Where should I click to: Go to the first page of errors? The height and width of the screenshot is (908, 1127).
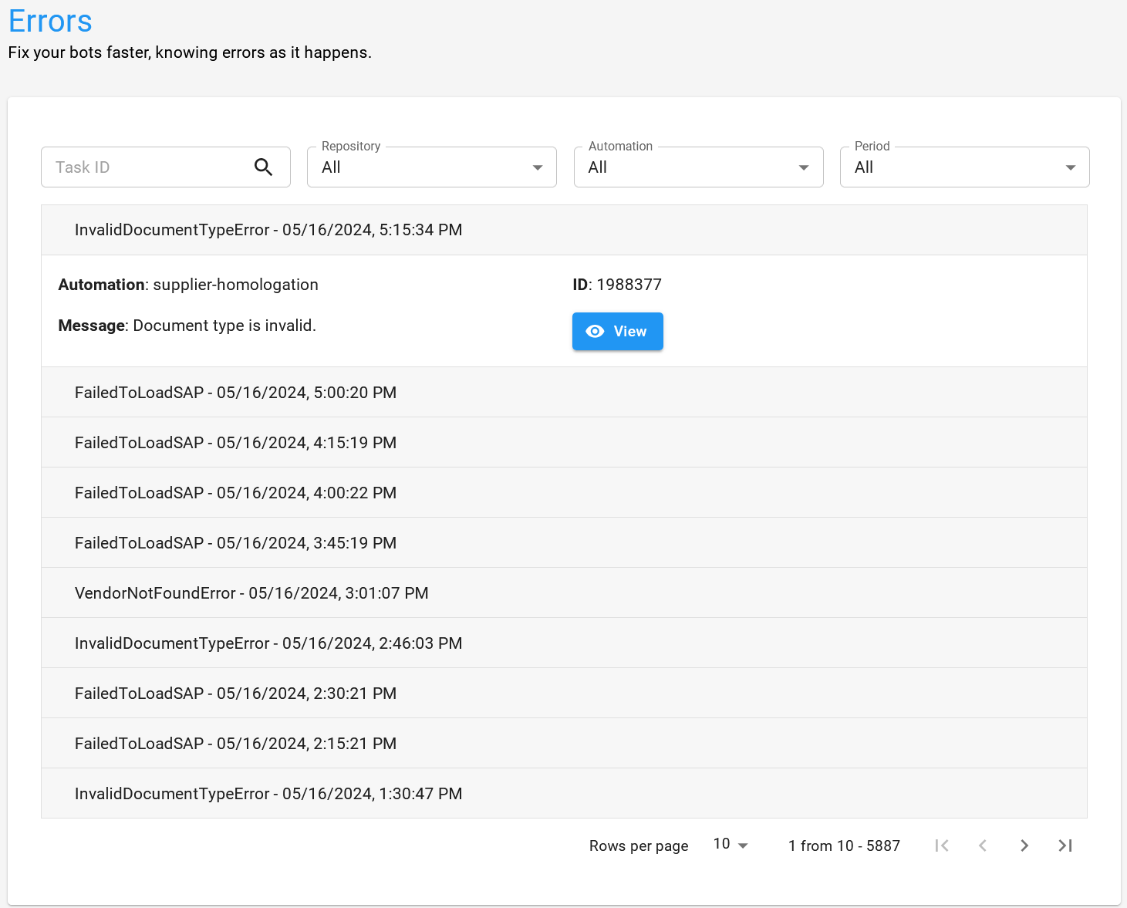(941, 846)
